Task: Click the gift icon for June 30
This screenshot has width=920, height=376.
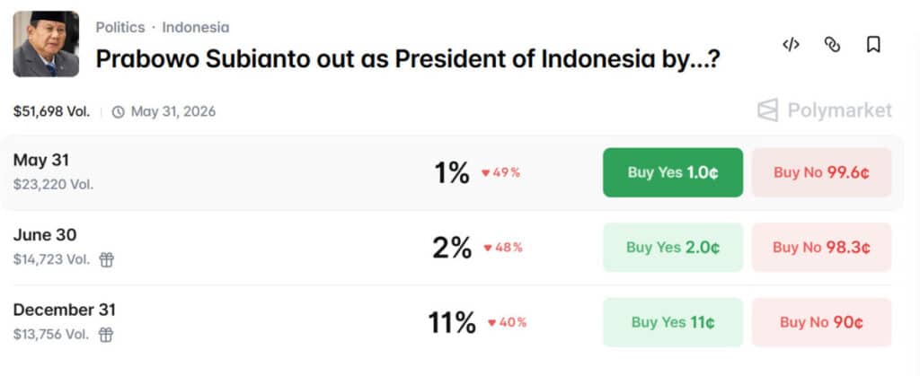Action: click(106, 259)
